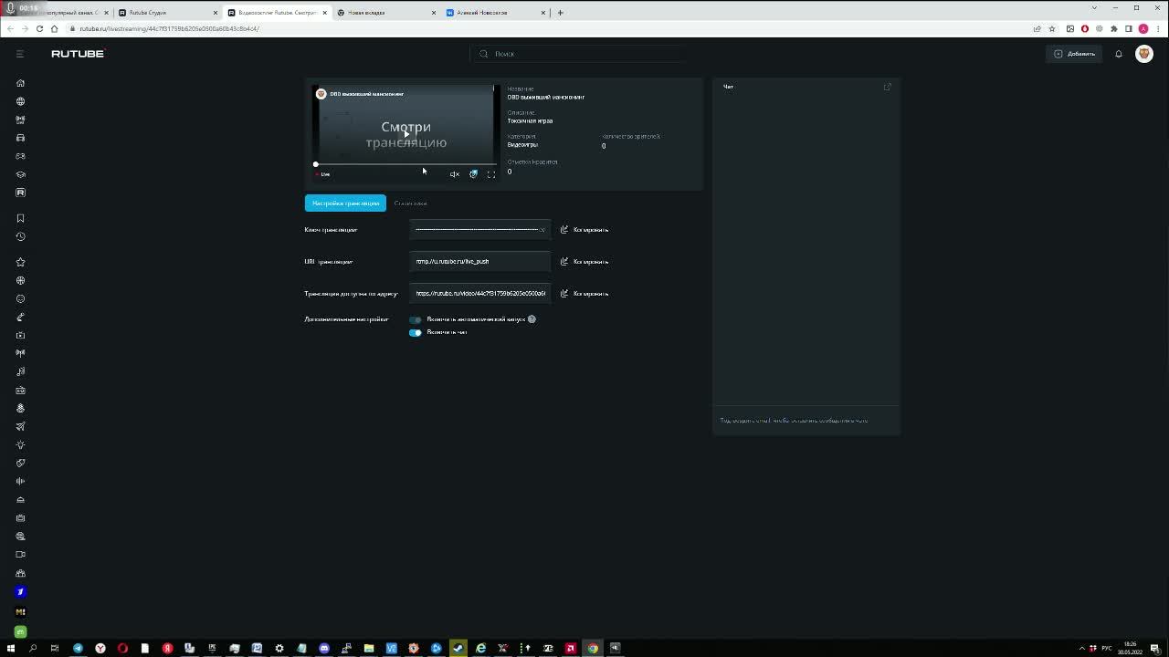Click the stream key field
This screenshot has width=1169, height=657.
pyautogui.click(x=479, y=230)
